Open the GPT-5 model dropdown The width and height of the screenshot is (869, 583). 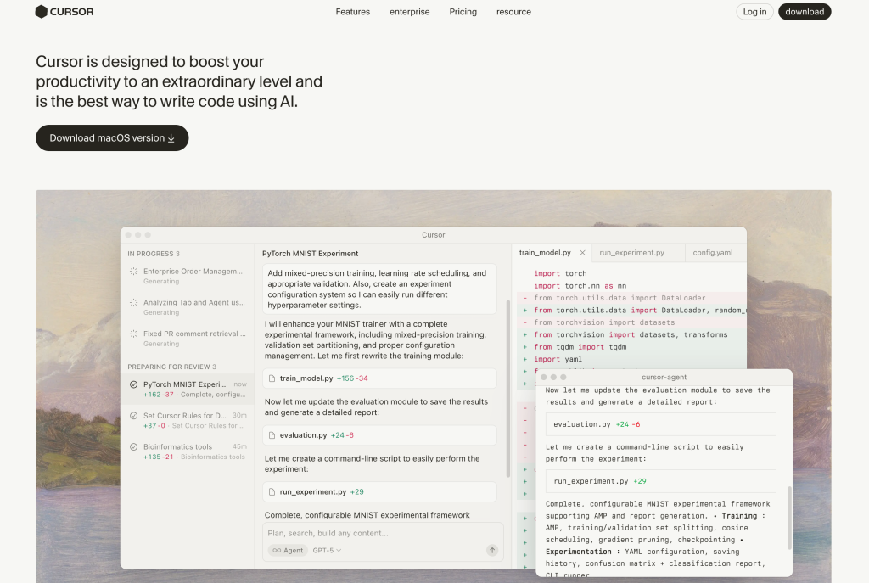tap(327, 550)
